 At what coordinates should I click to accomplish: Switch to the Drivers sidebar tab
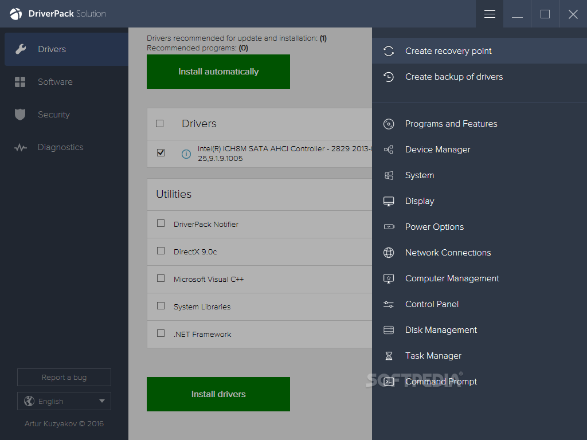pos(66,49)
